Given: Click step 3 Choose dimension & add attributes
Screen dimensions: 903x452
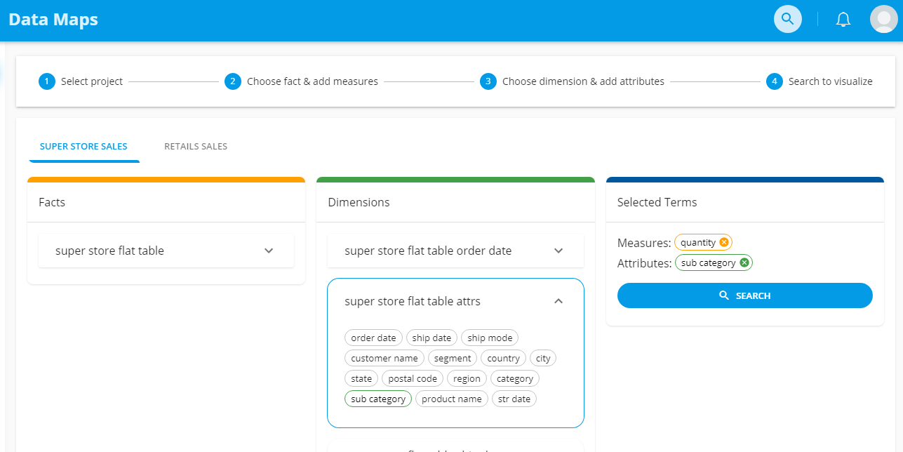Looking at the screenshot, I should point(572,81).
